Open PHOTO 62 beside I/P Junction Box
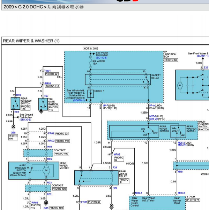The height and width of the screenshot is (210, 209). [171, 60]
